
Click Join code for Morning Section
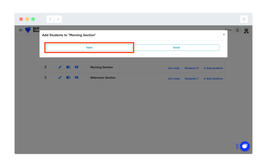[173, 68]
